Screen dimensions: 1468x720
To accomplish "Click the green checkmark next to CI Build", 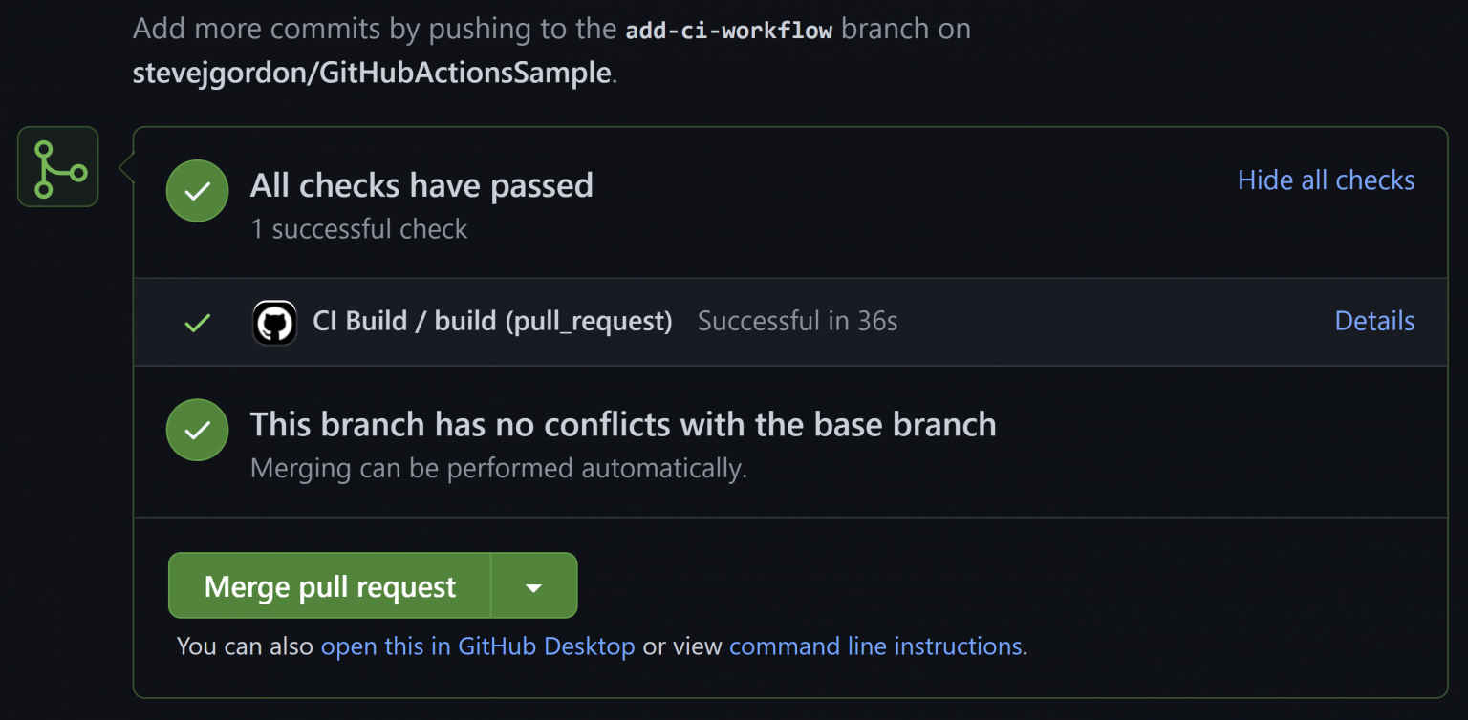I will (x=197, y=322).
